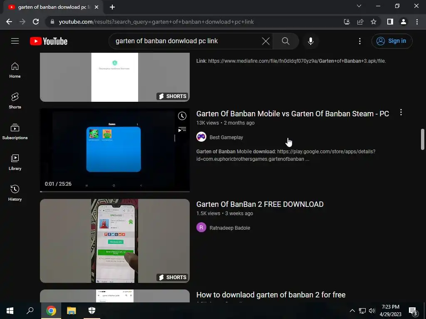
Task: Open Chrome three-dot menu
Action: coord(417,22)
